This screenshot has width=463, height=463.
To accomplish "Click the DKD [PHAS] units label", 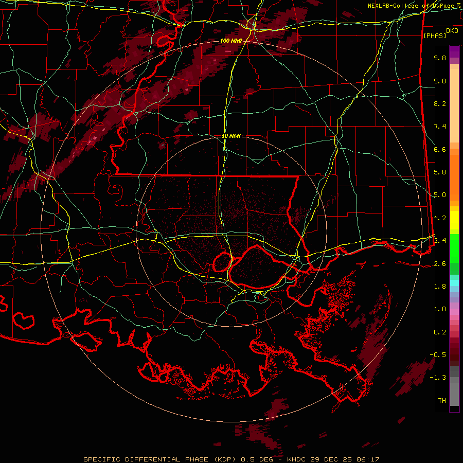I will 440,33.
